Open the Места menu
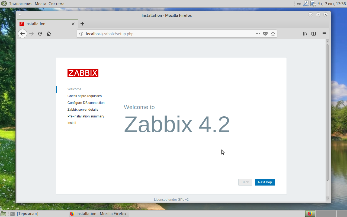347x217 pixels. pos(40,4)
